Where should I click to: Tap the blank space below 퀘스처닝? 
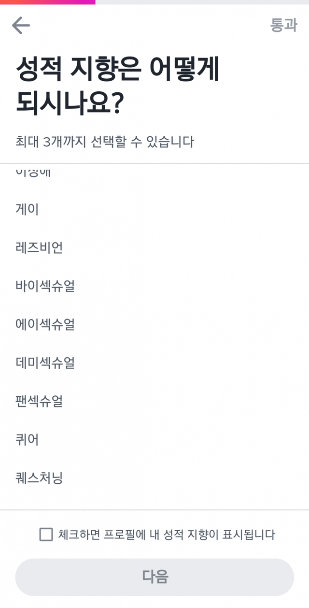[154, 500]
